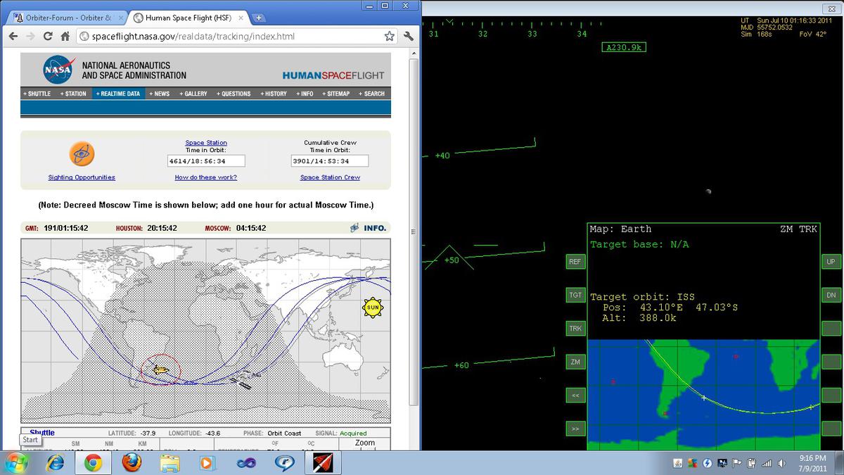Bookmark this page with the star icon
Image resolution: width=844 pixels, height=475 pixels.
[x=389, y=36]
